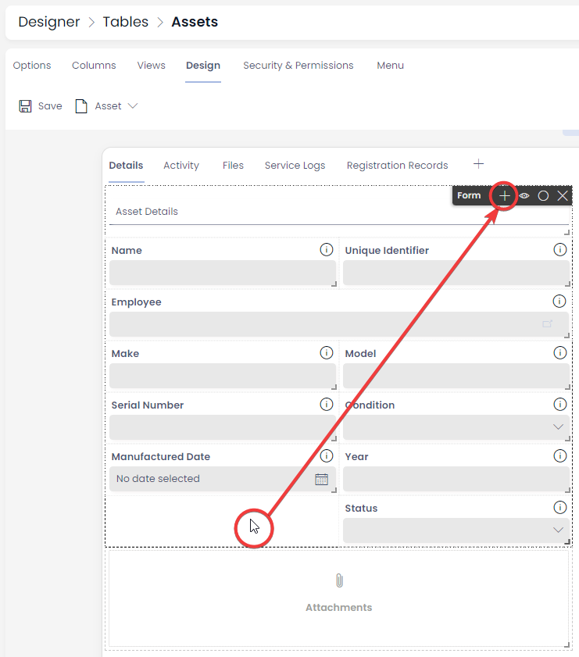Open the Asset dropdown chevron
The image size is (579, 657).
click(133, 106)
